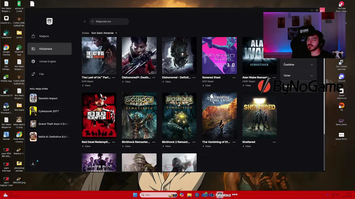This screenshot has height=199, width=355.
Task: Open Saints Row The Third cover
Action: pyautogui.click(x=99, y=163)
